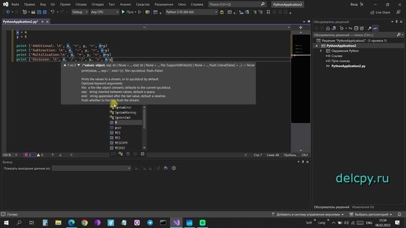This screenshot has width=406, height=228.
Task: Open Telegram from the taskbar
Action: [150, 222]
